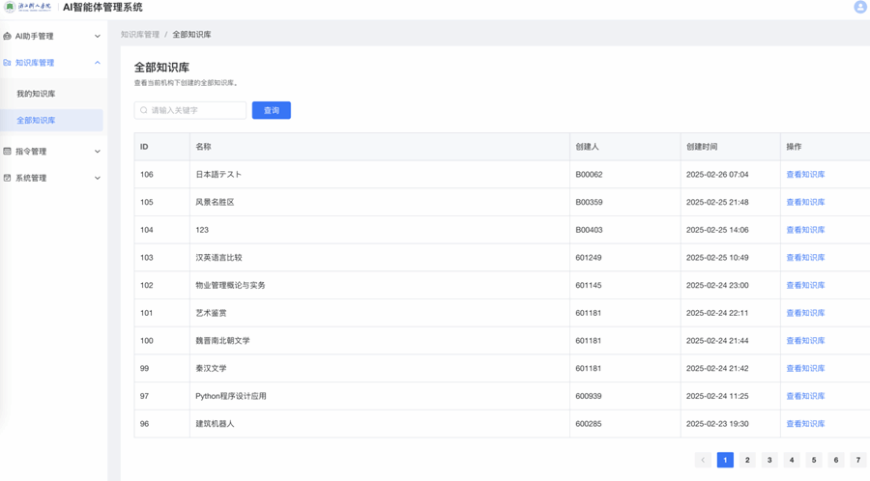Screen dimensions: 870x481
Task: Focus the 请输入关键字 search input
Action: 196,111
